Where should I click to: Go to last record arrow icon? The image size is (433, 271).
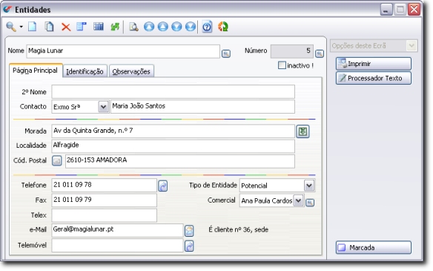[191, 27]
